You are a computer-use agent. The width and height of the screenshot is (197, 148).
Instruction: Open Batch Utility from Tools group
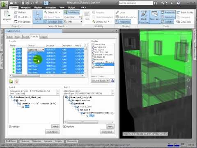[185, 12]
